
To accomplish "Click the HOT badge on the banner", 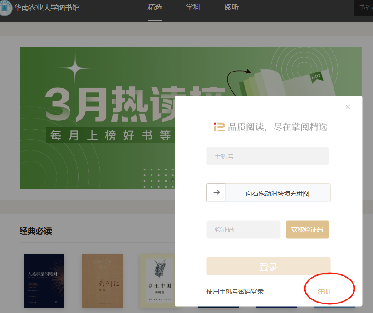I will coord(316,77).
